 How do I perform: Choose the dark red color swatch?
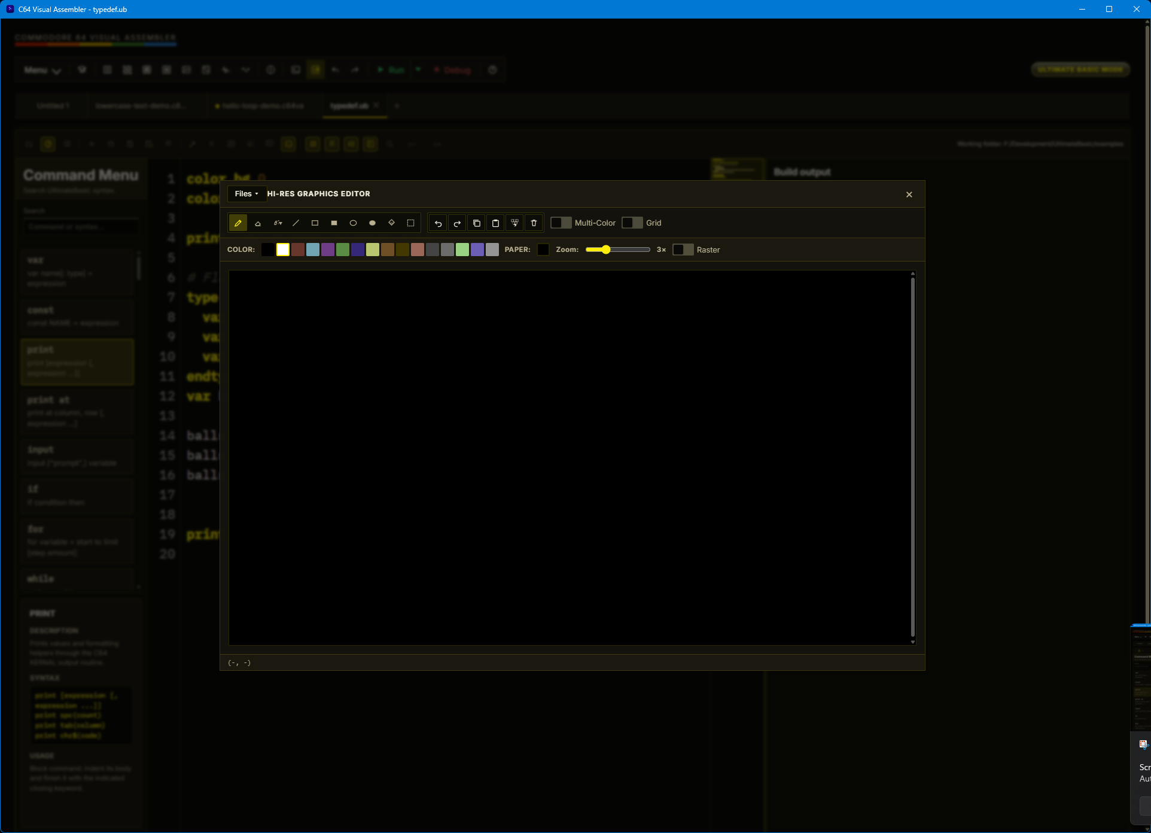[298, 250]
